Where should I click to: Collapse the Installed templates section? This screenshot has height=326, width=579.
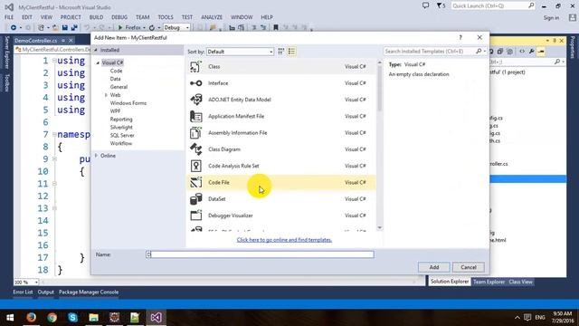pos(96,50)
